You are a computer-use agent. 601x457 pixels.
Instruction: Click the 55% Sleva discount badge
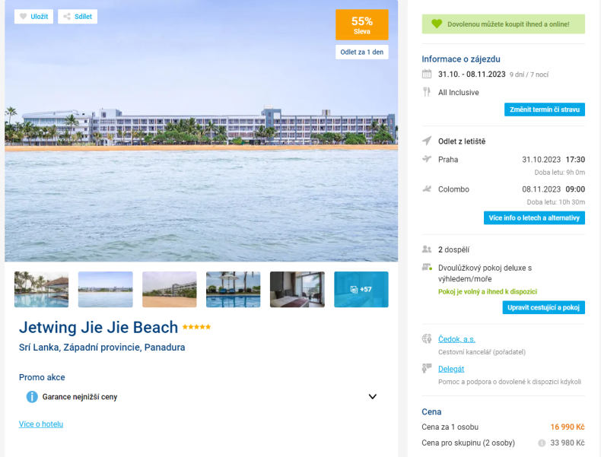pos(362,25)
